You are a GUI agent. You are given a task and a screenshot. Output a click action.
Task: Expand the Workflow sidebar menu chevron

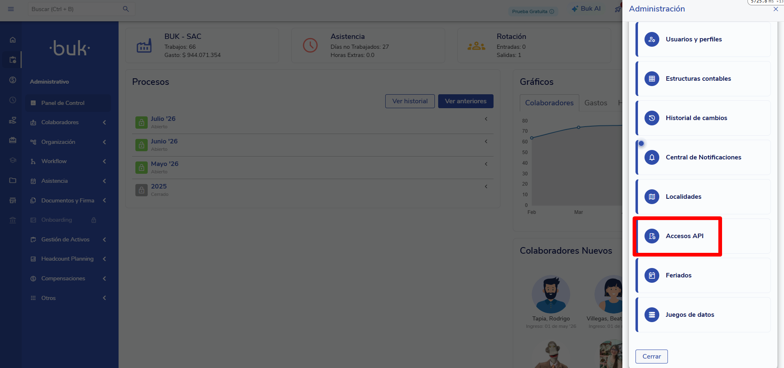[x=105, y=161]
